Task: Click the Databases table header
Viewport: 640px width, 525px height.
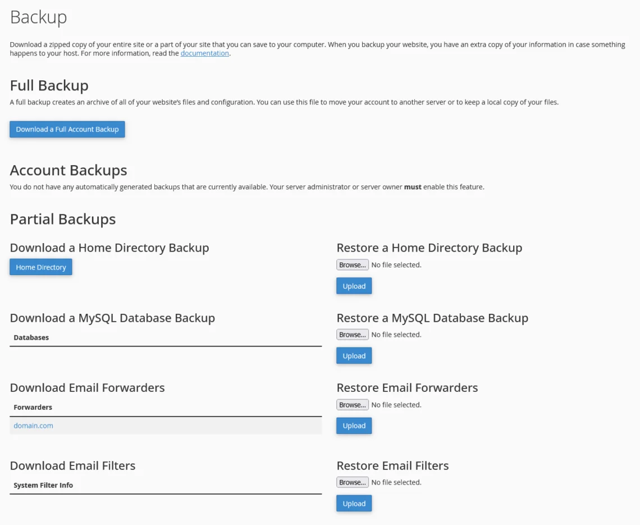Action: pos(31,337)
